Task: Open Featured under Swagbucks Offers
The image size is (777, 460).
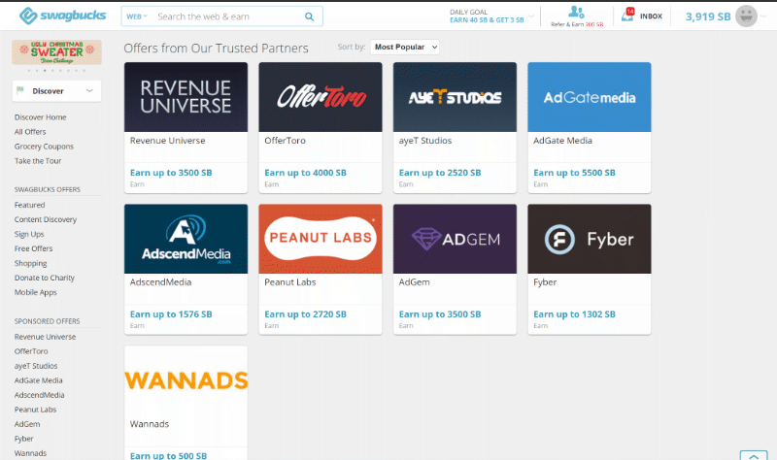Action: pos(29,205)
